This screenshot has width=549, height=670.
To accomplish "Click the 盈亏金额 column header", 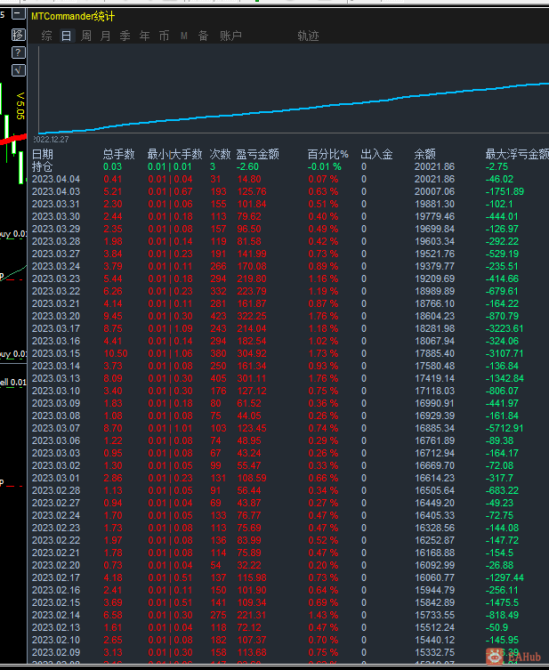I will [x=258, y=154].
